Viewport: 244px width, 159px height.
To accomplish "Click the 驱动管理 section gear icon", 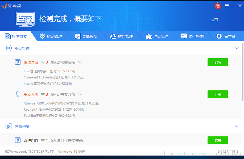I will click(x=9, y=48).
